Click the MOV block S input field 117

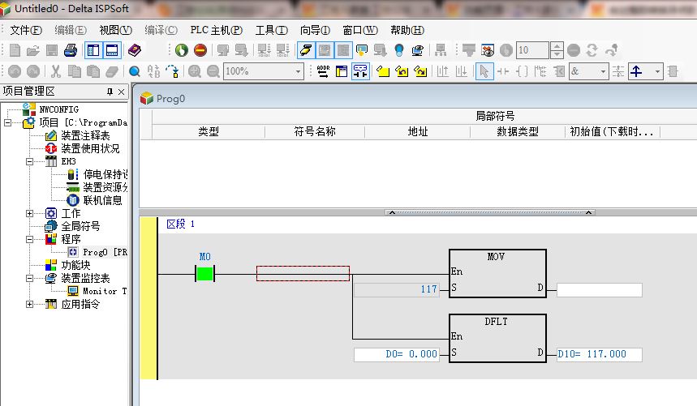397,289
